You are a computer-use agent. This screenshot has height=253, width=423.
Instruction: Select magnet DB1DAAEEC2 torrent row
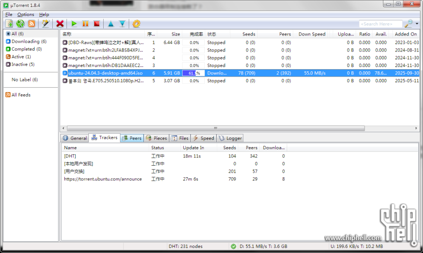coord(240,65)
